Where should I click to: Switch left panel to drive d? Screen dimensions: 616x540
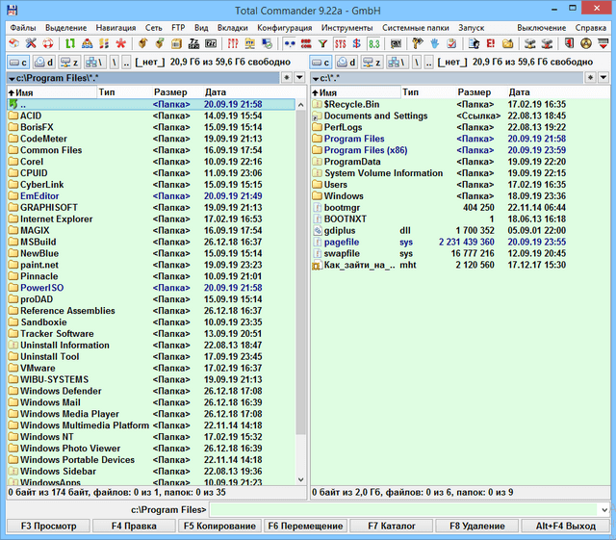(45, 62)
